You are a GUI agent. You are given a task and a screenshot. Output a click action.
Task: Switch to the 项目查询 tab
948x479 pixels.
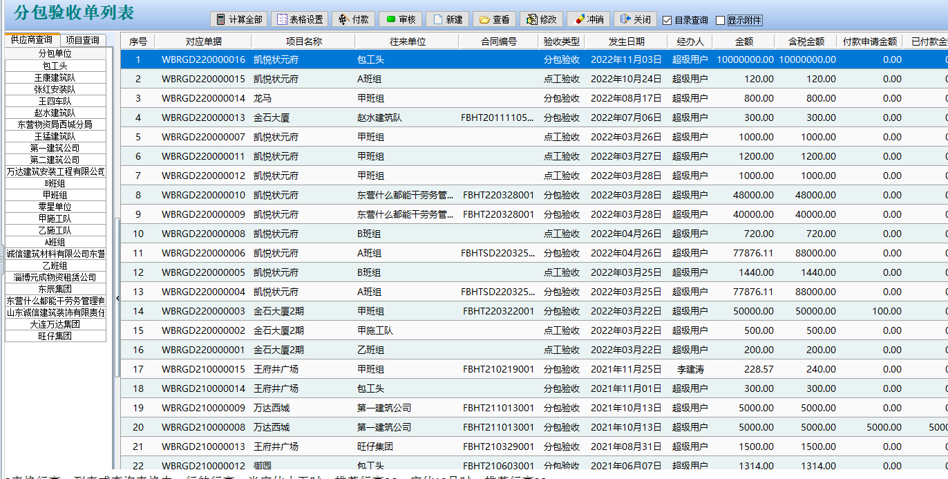pyautogui.click(x=82, y=40)
